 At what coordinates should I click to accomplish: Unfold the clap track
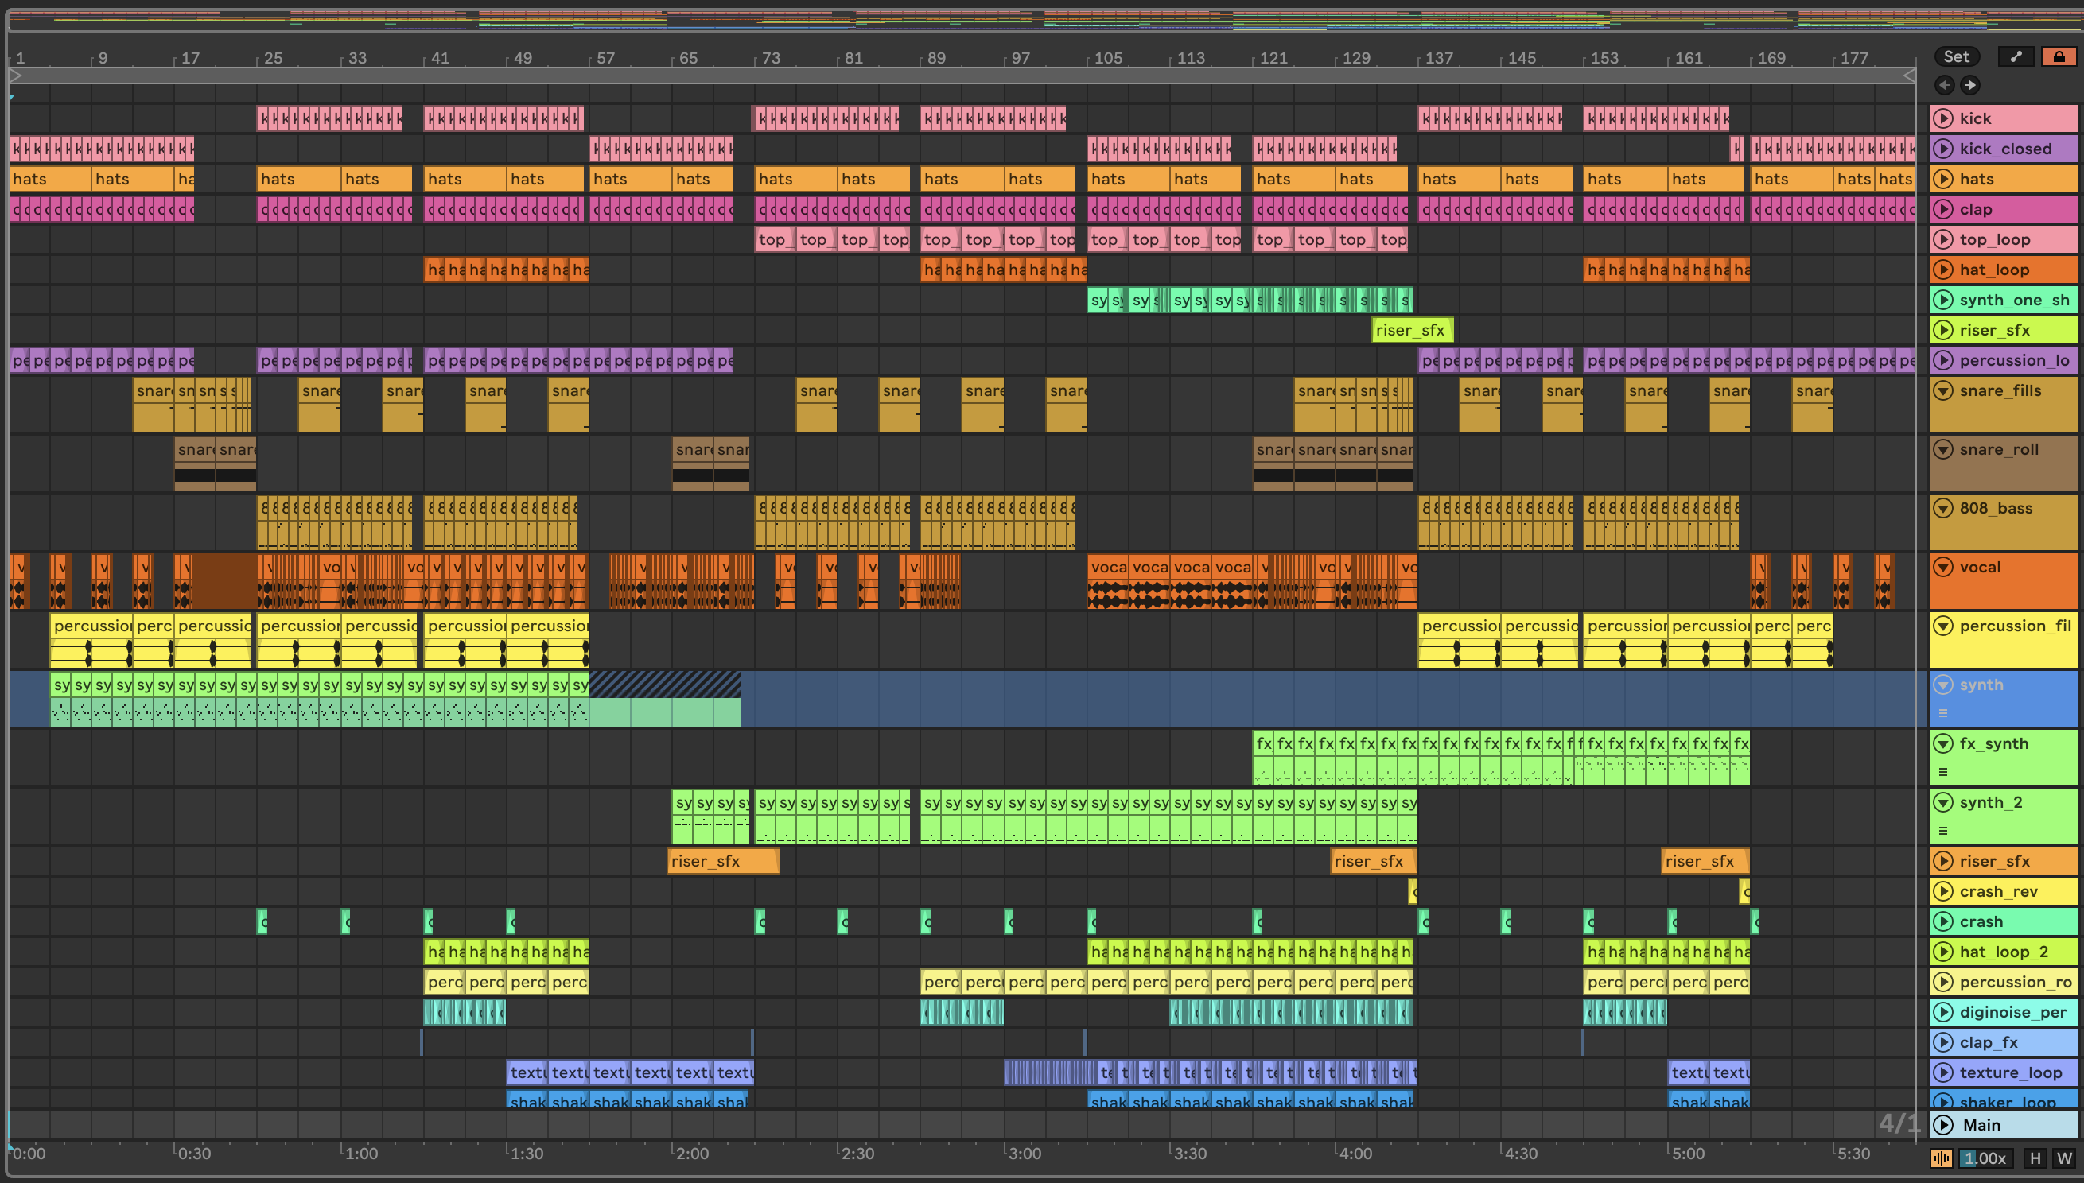(x=1942, y=209)
